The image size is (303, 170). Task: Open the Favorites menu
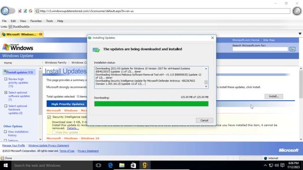pyautogui.click(x=36, y=21)
